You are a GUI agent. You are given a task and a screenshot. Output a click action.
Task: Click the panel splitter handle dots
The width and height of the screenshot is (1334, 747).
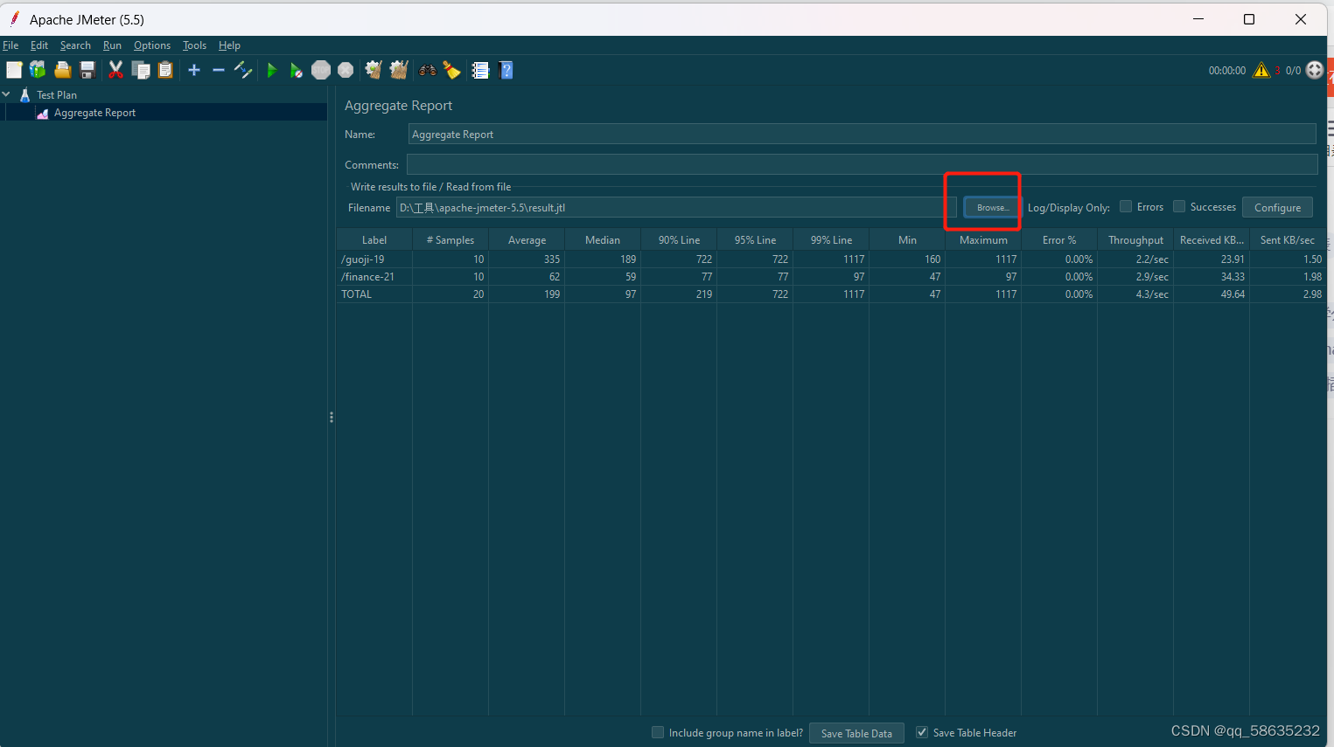pos(332,418)
